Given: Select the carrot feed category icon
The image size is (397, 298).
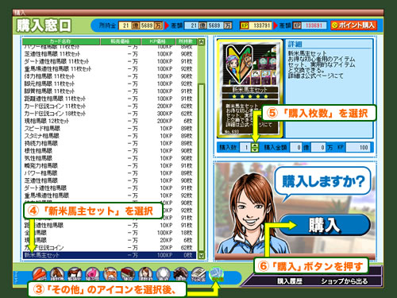Looking at the screenshot, I should 40,274.
